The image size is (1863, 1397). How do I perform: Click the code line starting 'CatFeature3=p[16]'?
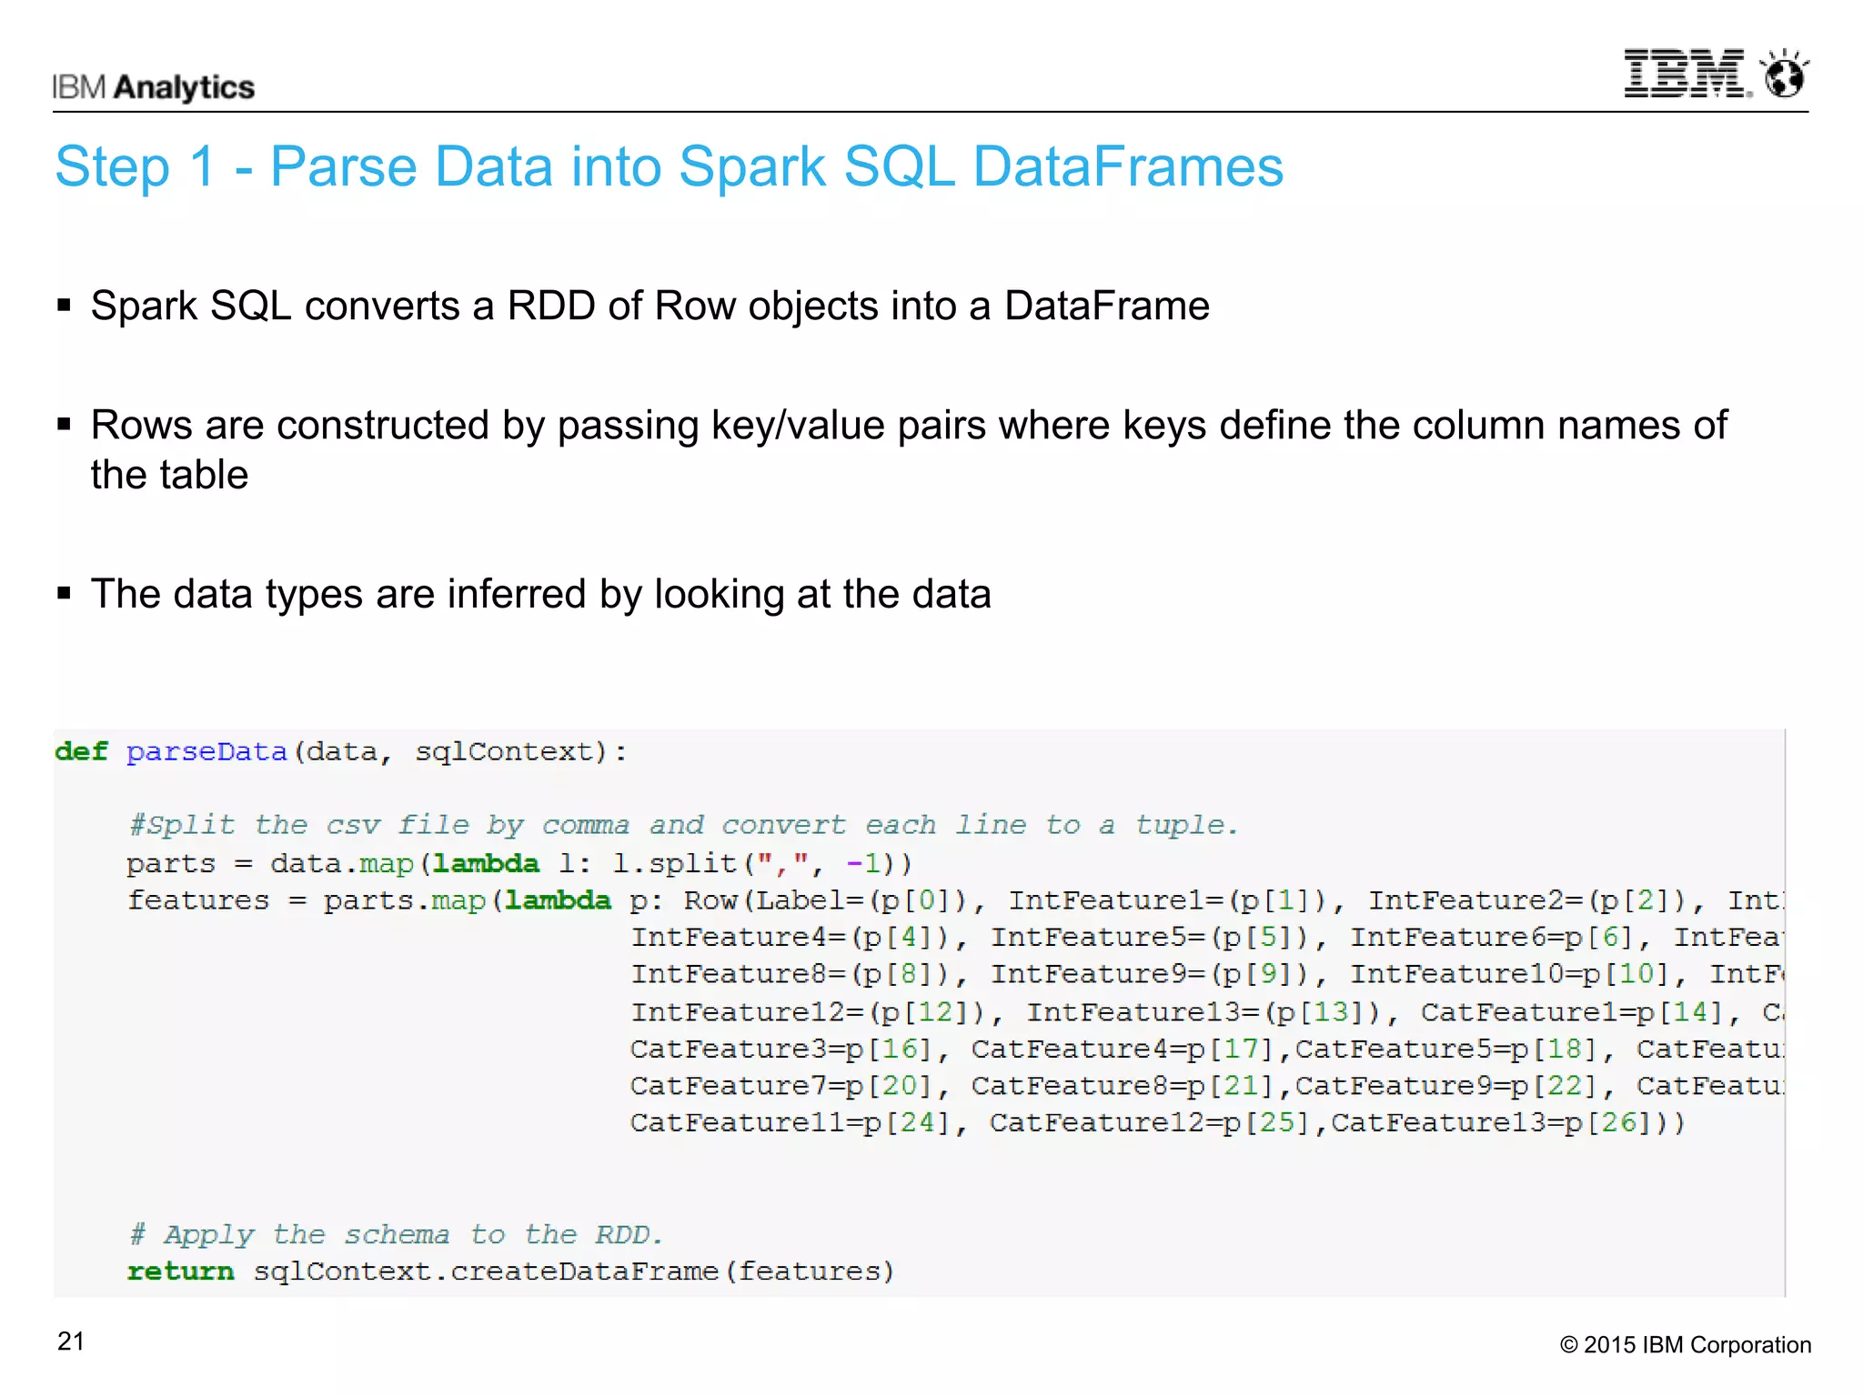pos(1207,1050)
